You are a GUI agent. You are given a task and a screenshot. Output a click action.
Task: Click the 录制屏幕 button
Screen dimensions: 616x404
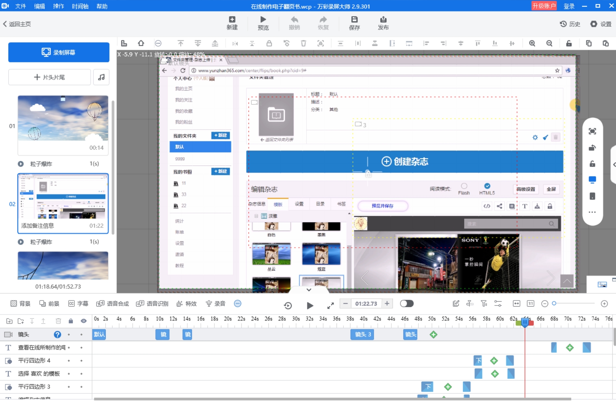(x=59, y=52)
